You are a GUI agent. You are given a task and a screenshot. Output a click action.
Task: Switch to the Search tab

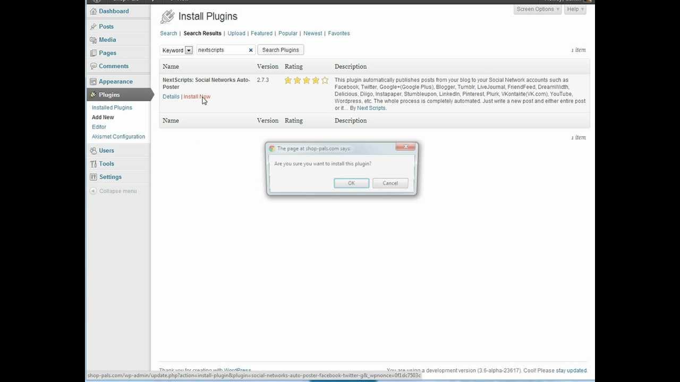(168, 33)
